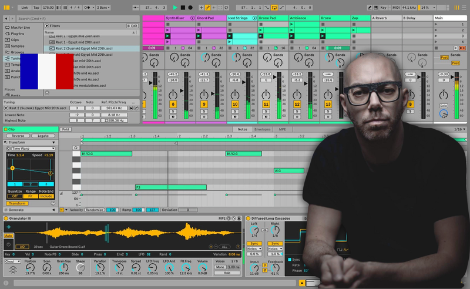Image resolution: width=470 pixels, height=289 pixels.
Task: Save the tuning system with disk icon
Action: [131, 108]
